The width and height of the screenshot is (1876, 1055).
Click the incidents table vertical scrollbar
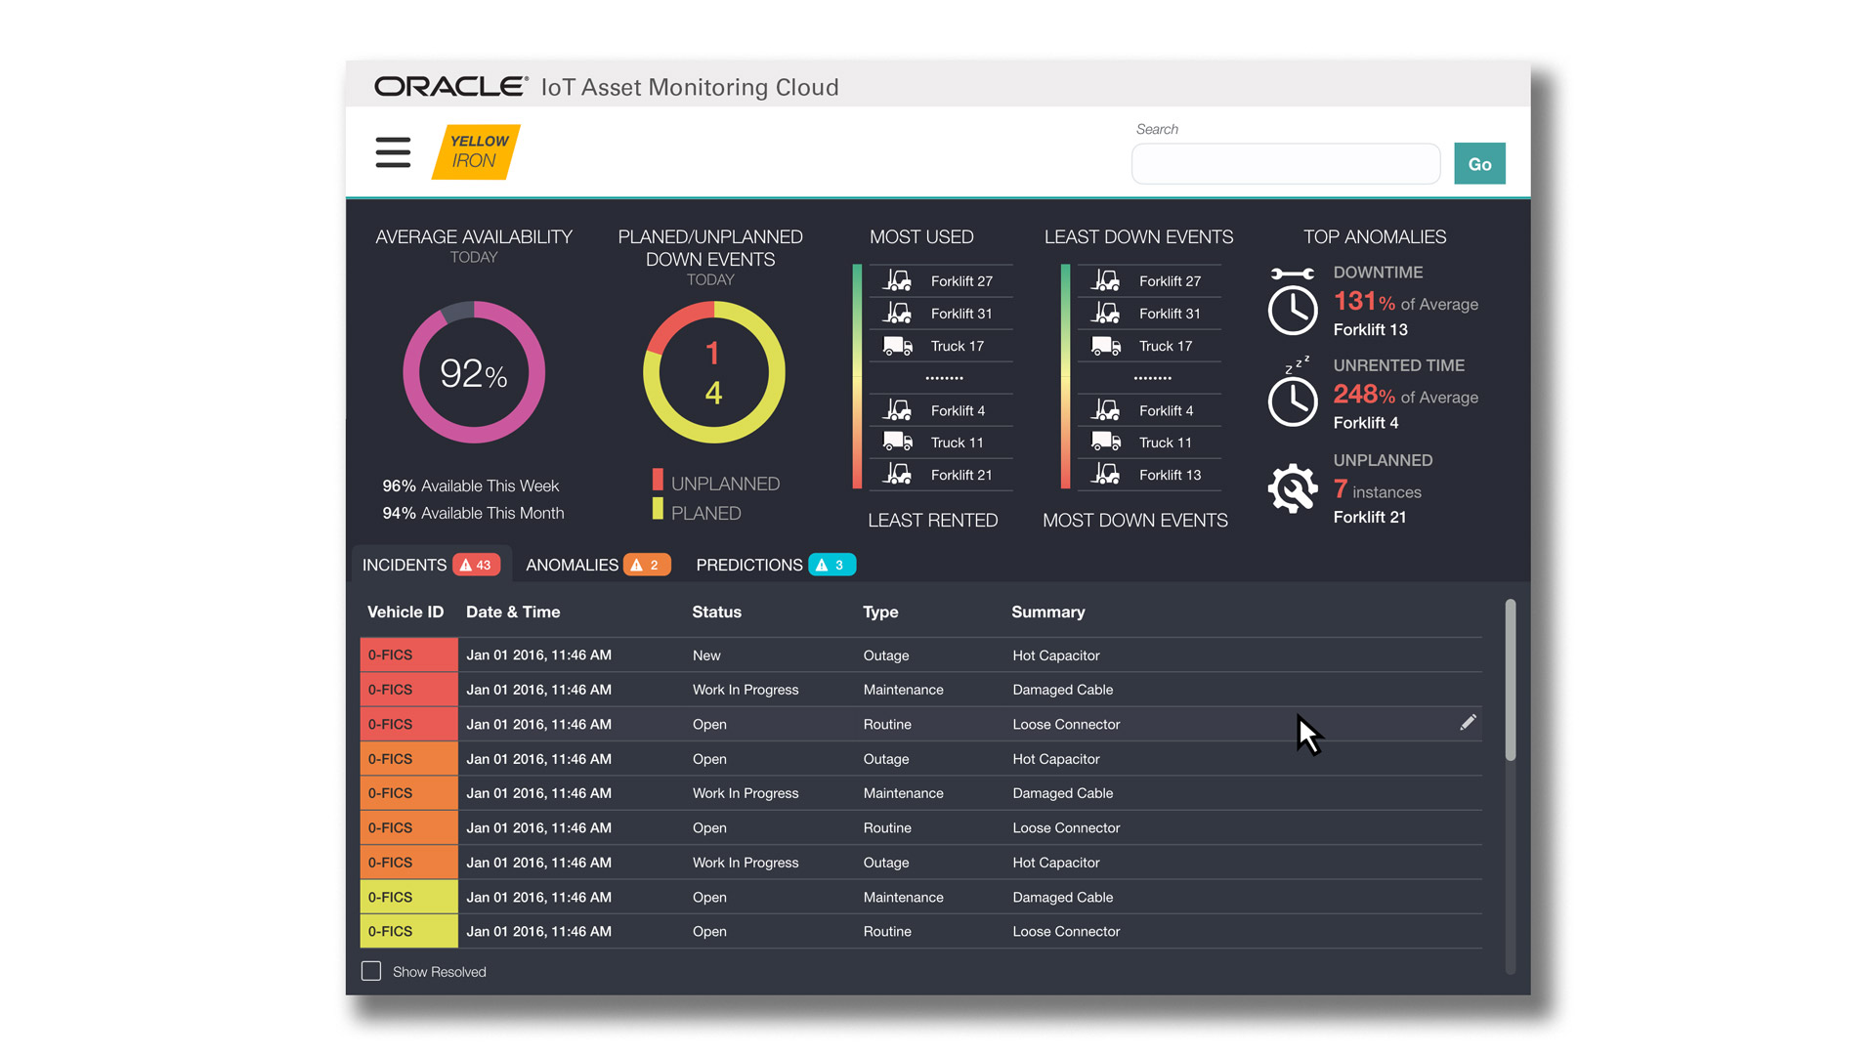(1510, 681)
